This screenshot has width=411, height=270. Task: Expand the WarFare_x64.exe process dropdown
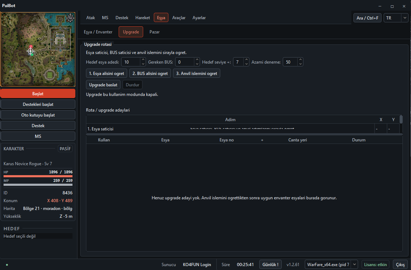[x=355, y=265]
